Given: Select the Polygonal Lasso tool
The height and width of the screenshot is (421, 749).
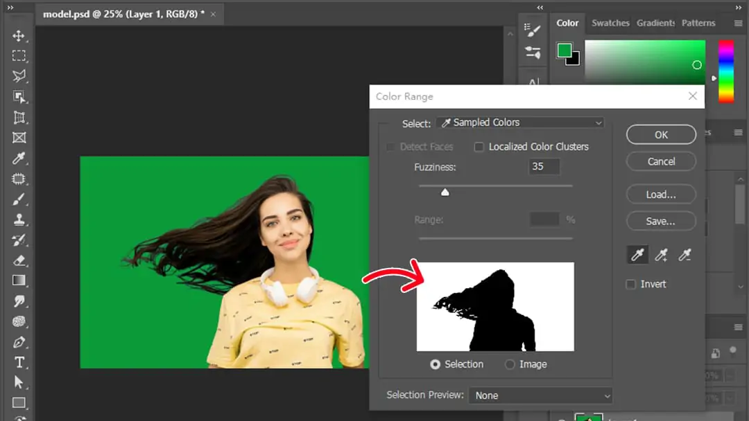Looking at the screenshot, I should [19, 76].
